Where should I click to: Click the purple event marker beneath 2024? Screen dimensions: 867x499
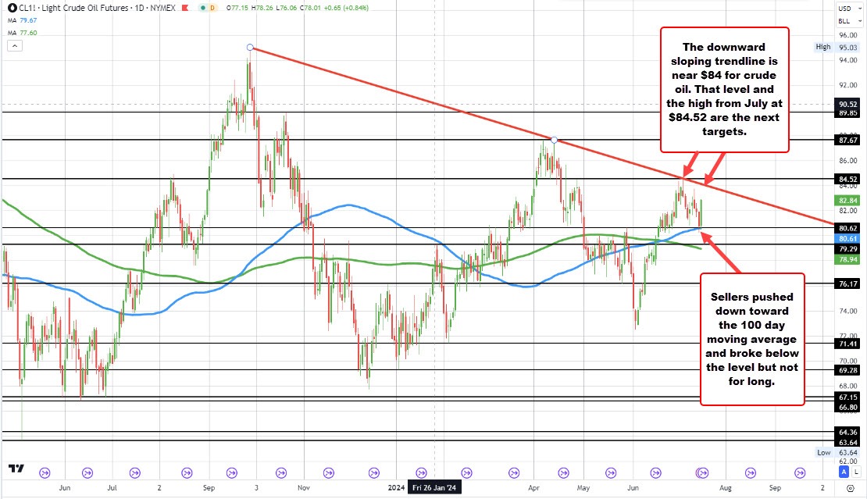click(422, 472)
